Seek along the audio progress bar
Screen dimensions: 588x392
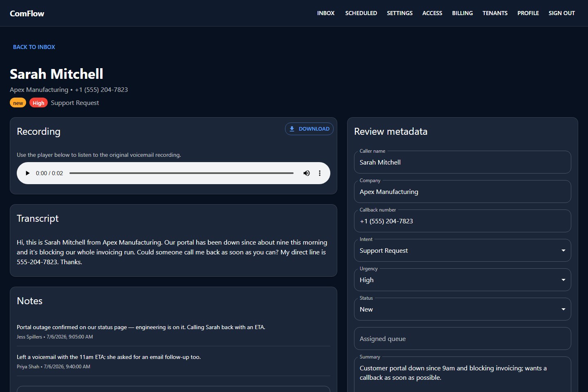pyautogui.click(x=181, y=173)
